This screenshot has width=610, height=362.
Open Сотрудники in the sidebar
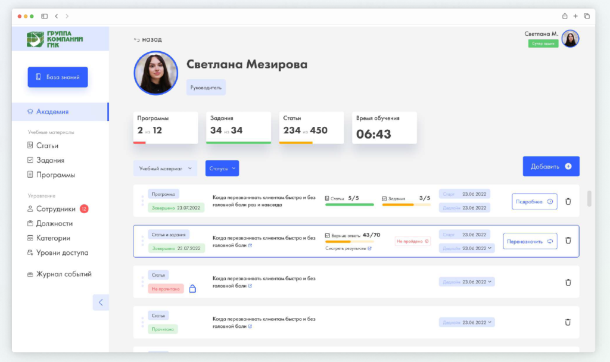(x=51, y=209)
